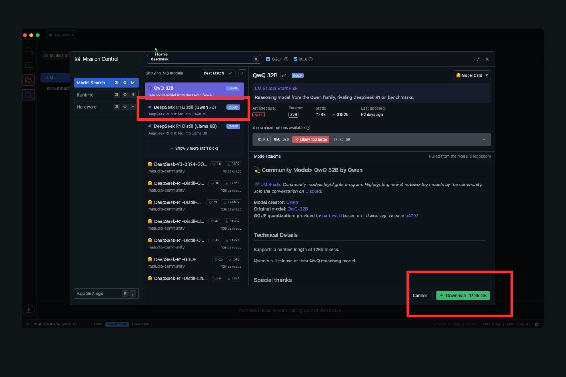Image resolution: width=566 pixels, height=377 pixels.
Task: Click the 32B params tag
Action: (x=294, y=115)
